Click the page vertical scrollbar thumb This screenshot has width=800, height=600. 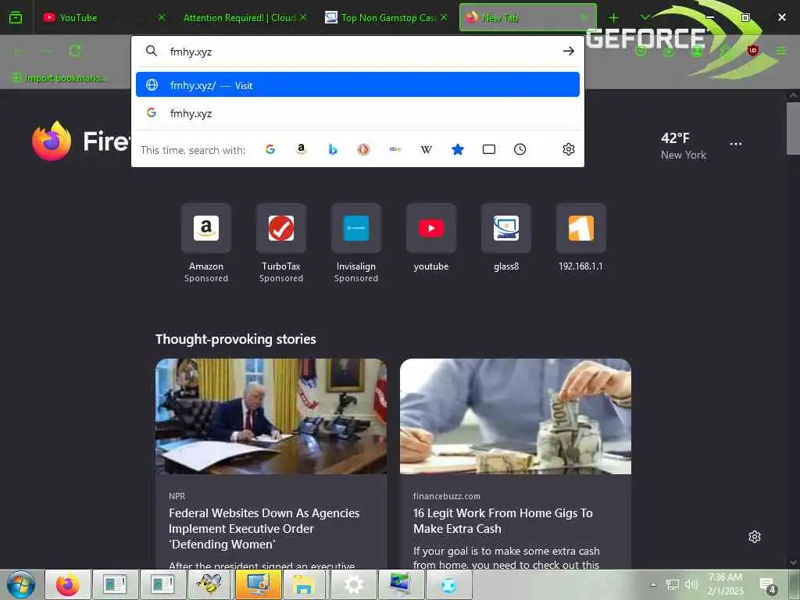tap(793, 127)
